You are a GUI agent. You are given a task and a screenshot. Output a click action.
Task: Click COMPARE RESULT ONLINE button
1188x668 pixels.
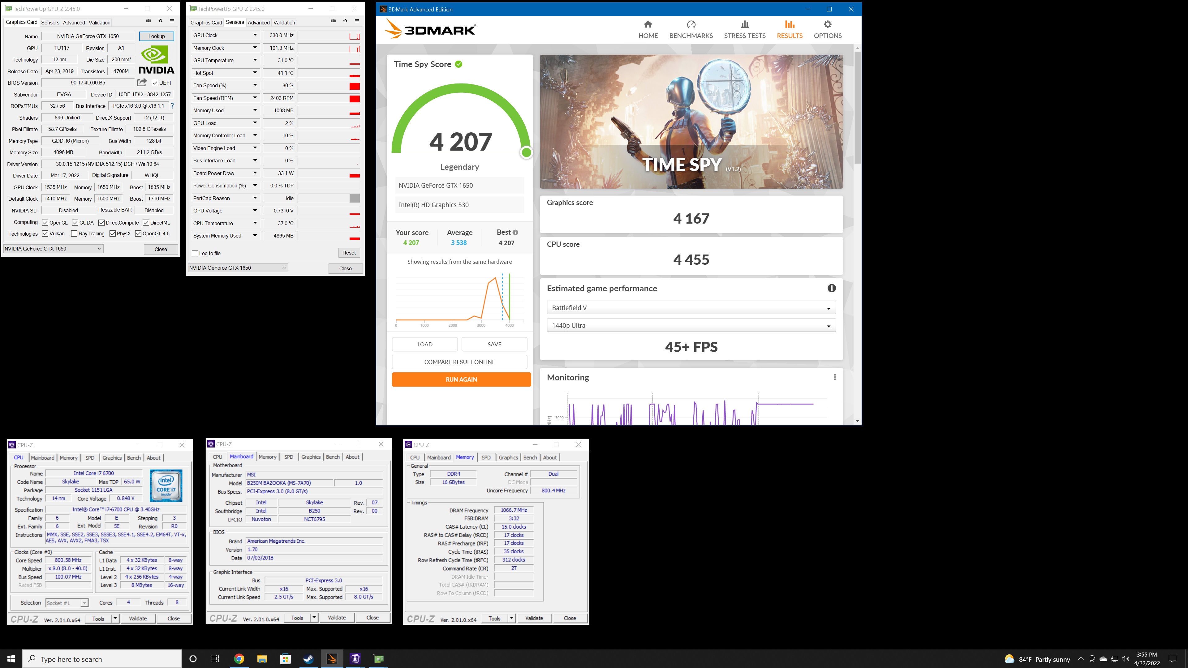[459, 362]
